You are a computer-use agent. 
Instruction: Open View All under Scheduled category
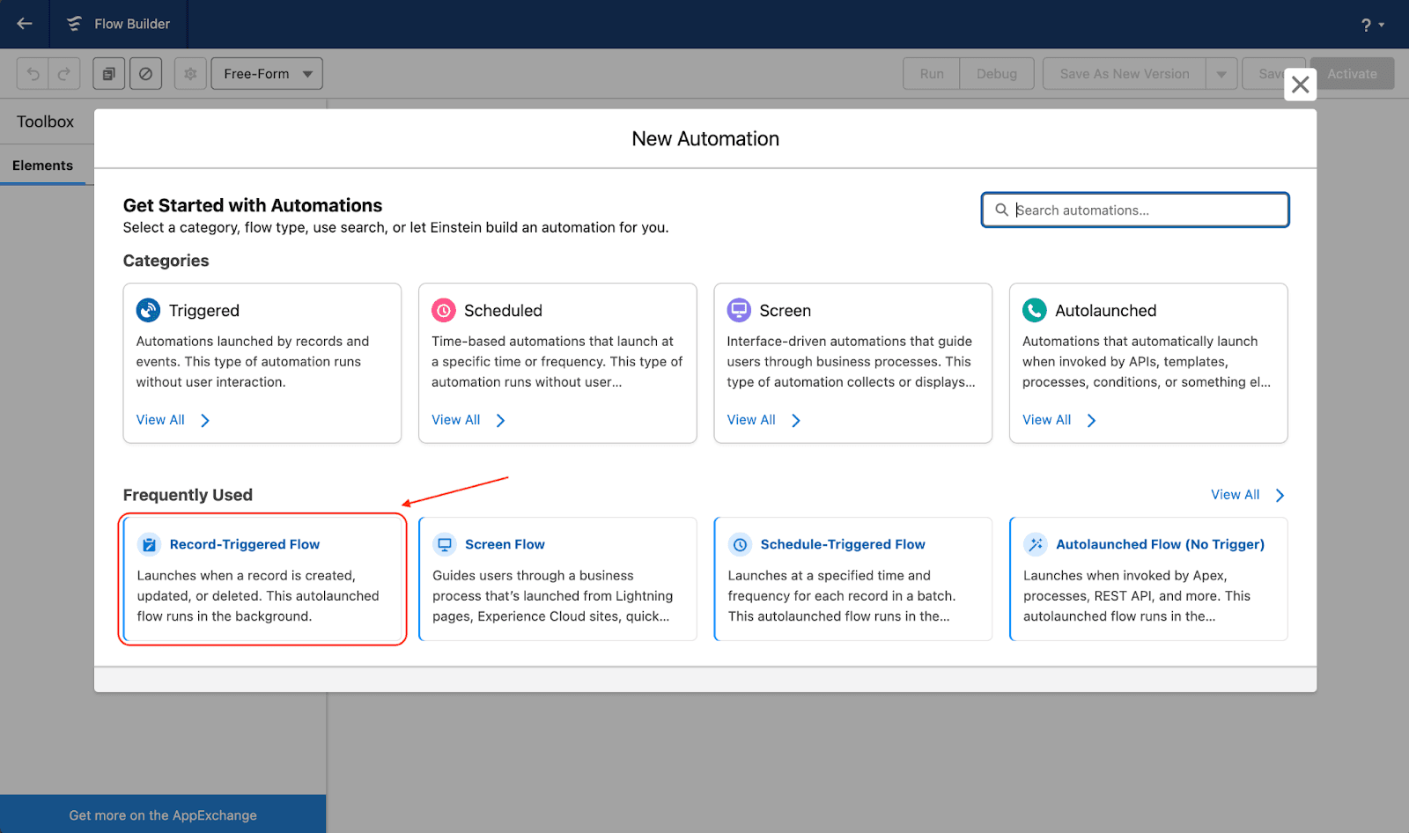[468, 420]
